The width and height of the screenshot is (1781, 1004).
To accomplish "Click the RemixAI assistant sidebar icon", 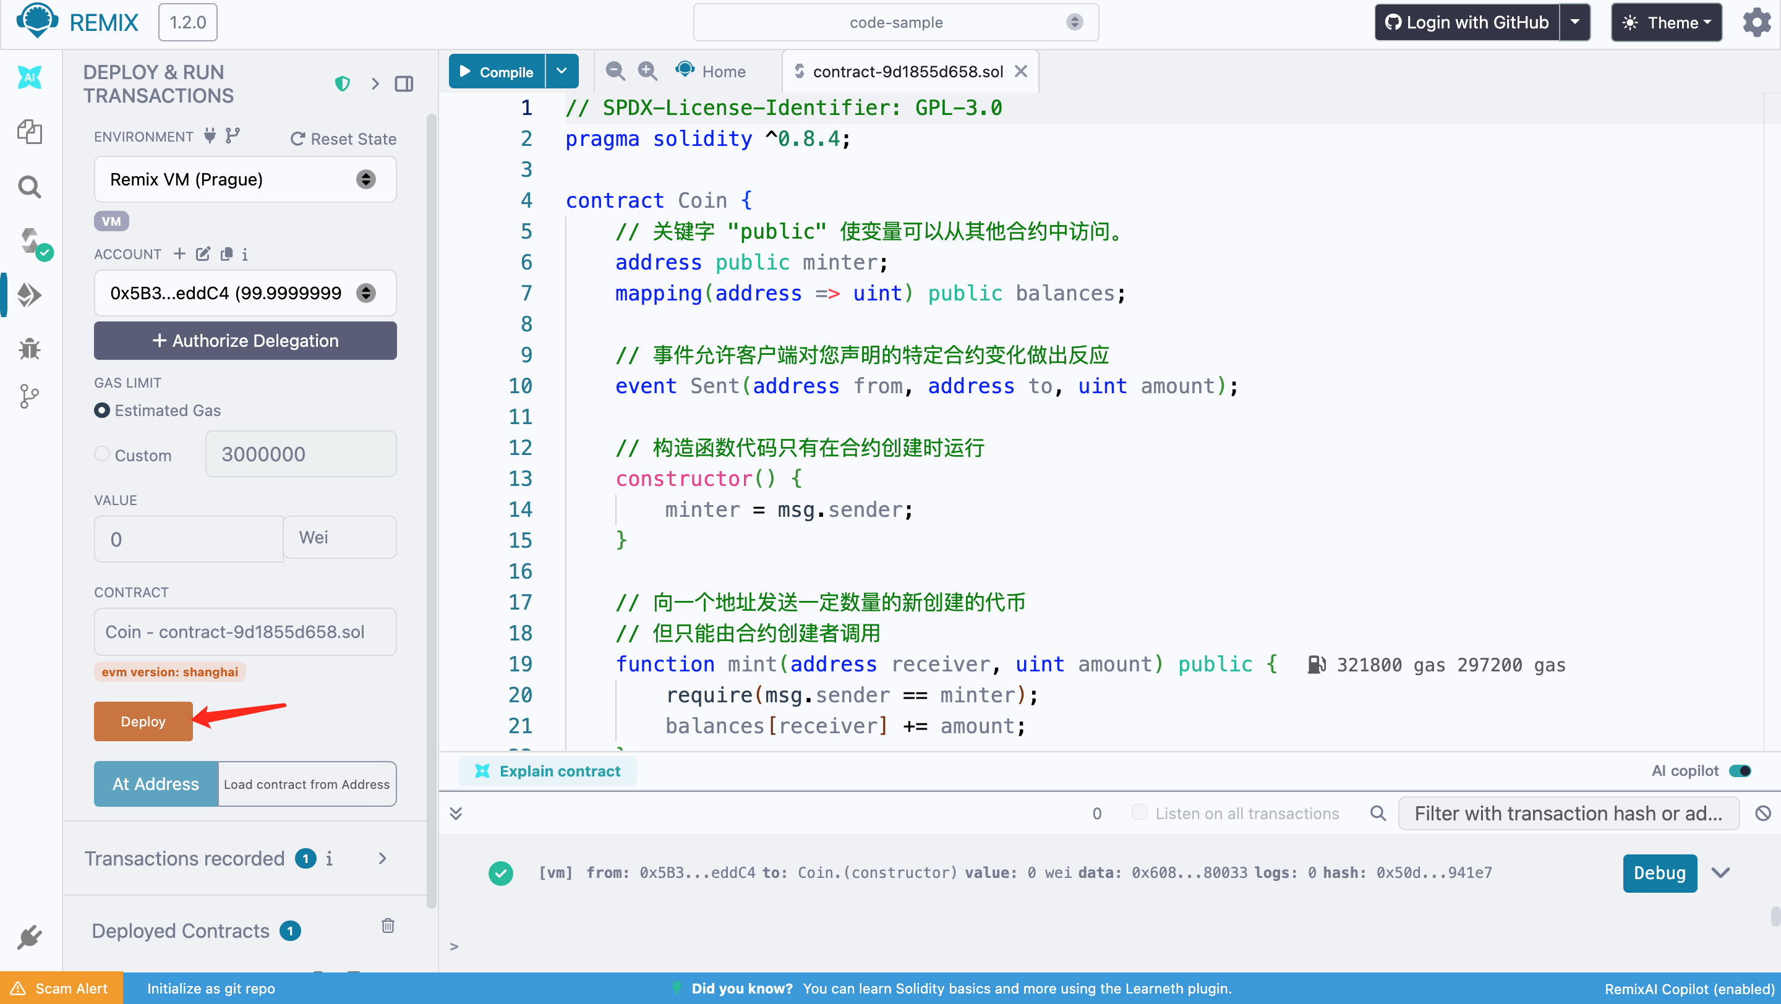I will 29,77.
